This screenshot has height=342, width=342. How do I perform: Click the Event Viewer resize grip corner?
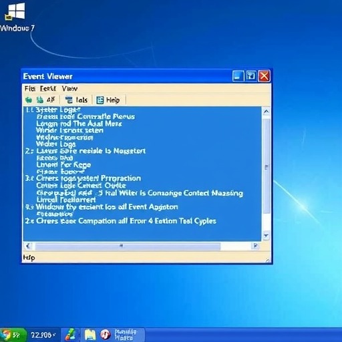click(x=267, y=260)
